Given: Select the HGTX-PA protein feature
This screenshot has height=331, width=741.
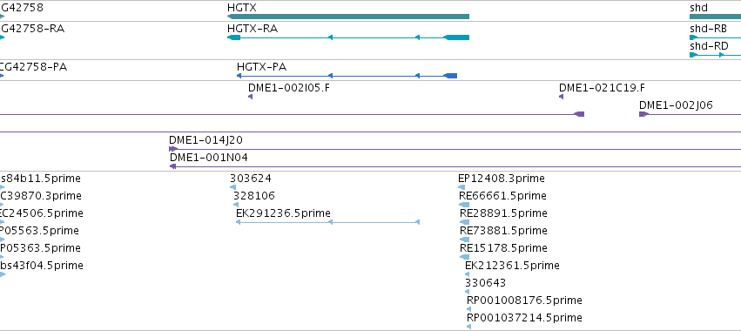Looking at the screenshot, I should pos(347,76).
